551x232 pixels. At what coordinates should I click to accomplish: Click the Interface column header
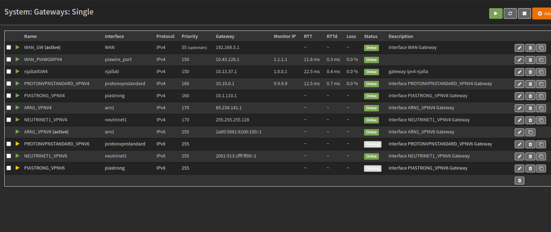(x=114, y=36)
